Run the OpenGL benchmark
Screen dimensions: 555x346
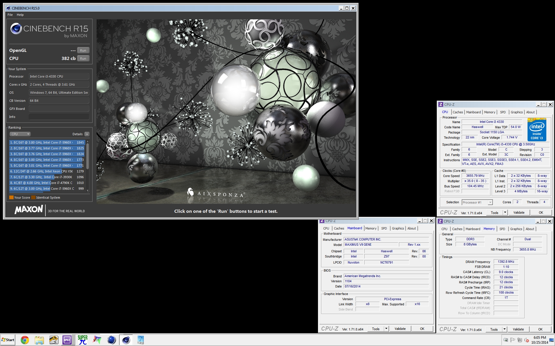(83, 50)
